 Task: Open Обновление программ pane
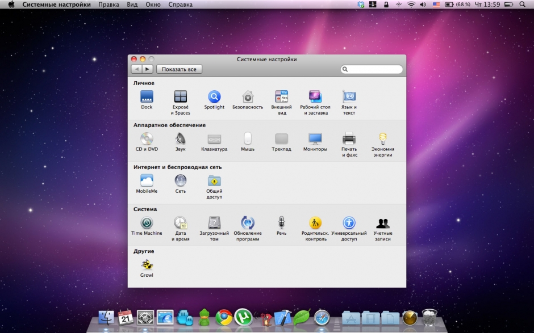coord(248,229)
